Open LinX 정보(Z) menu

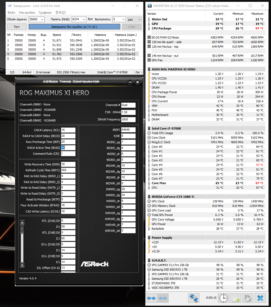point(60,13)
